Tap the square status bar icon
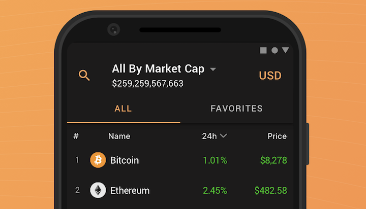Image resolution: width=366 pixels, height=209 pixels. [263, 50]
